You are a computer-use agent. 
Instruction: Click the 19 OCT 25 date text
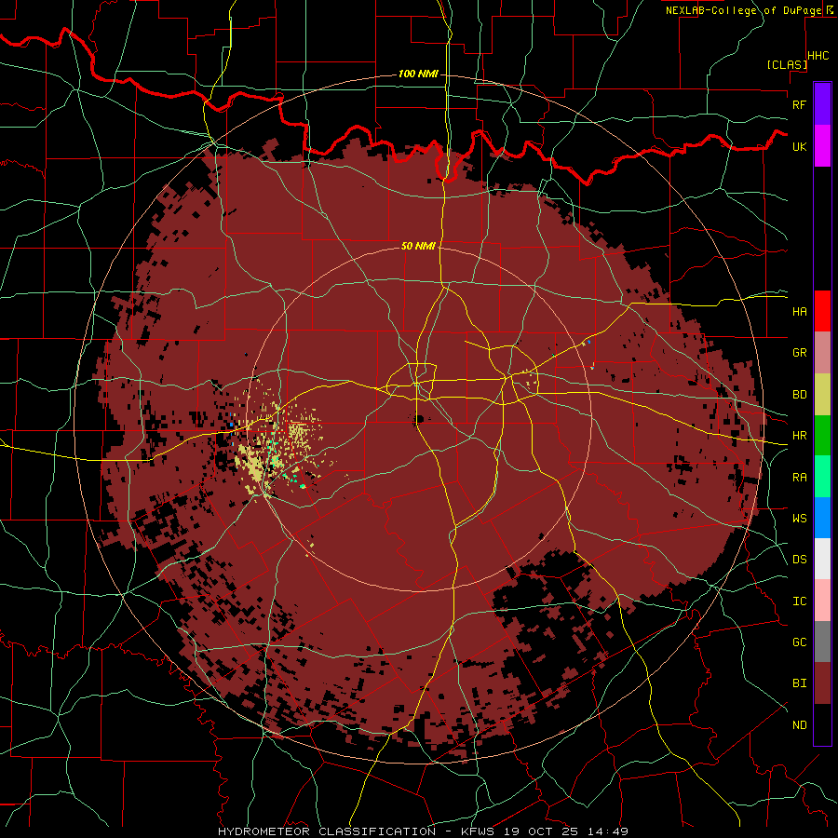542,831
